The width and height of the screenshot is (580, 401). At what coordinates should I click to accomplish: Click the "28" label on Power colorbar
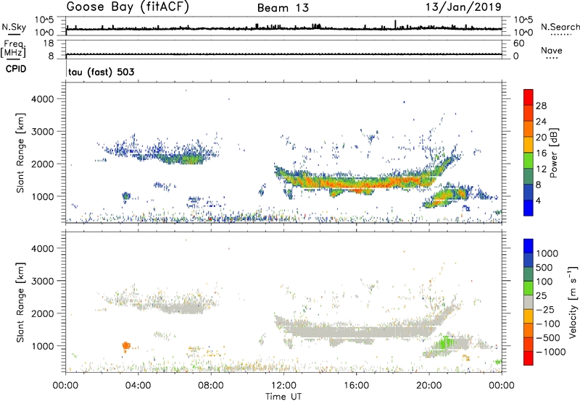[541, 106]
